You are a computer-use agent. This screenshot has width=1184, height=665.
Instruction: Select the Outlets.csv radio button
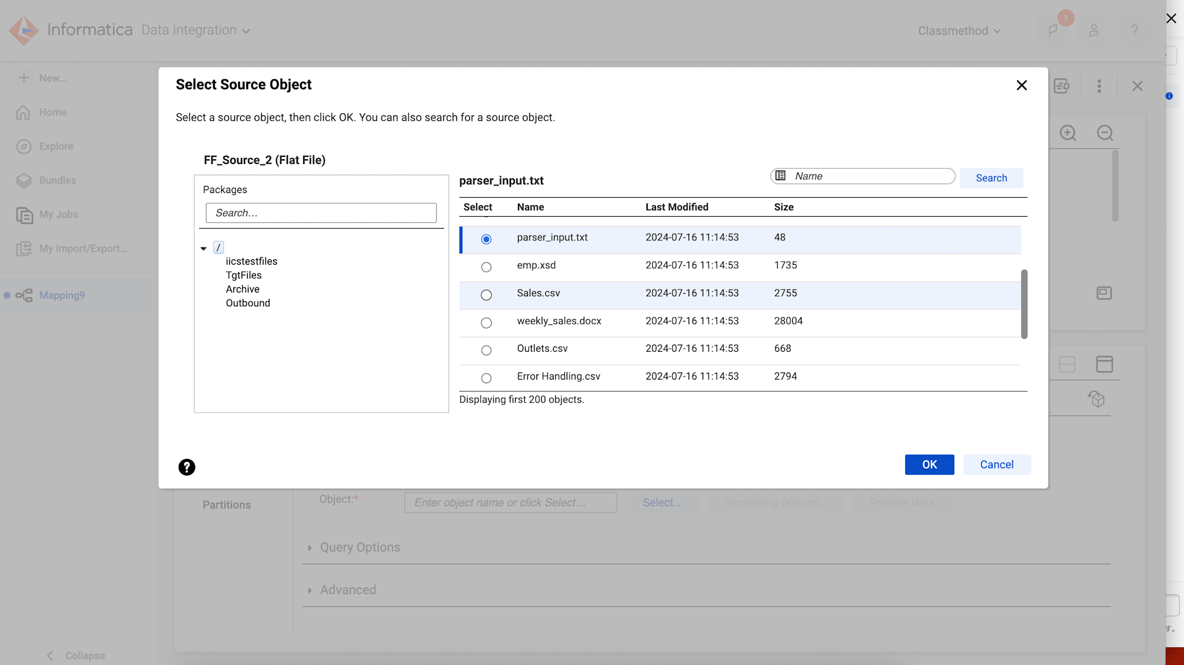[486, 351]
